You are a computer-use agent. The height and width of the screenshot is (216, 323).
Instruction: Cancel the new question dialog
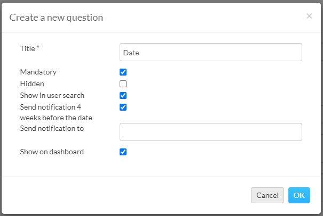[x=267, y=195]
